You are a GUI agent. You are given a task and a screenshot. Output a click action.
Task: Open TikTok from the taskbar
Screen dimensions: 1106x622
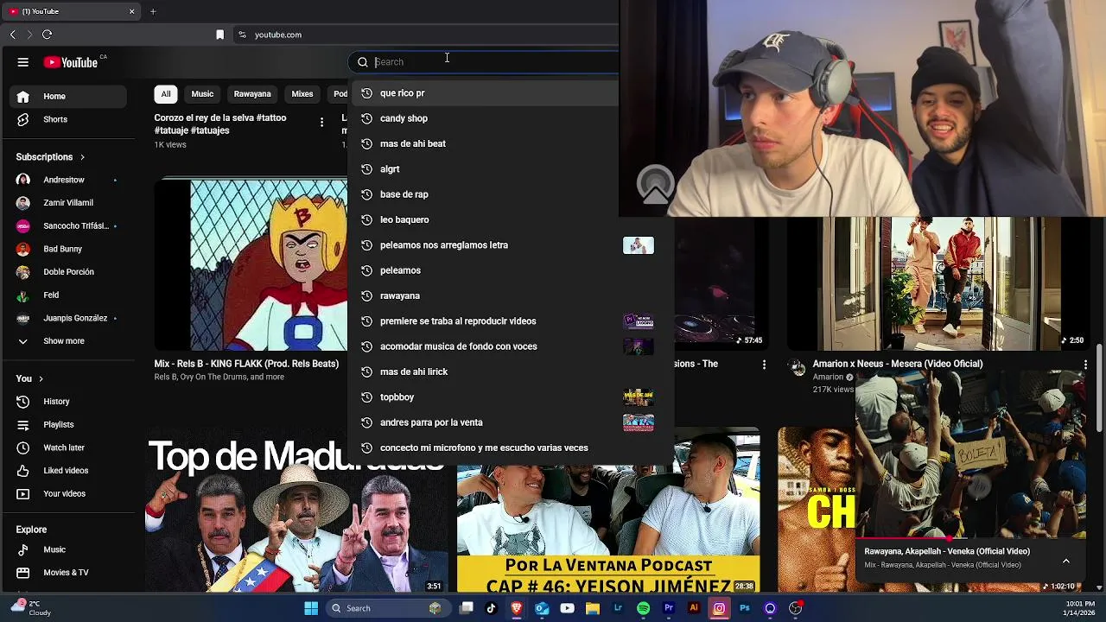pos(491,608)
